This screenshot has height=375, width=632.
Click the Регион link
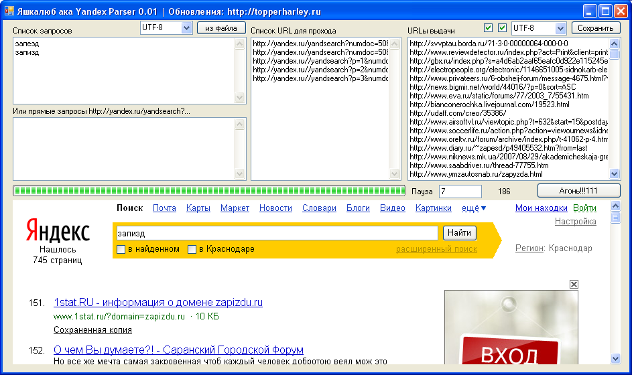point(529,248)
